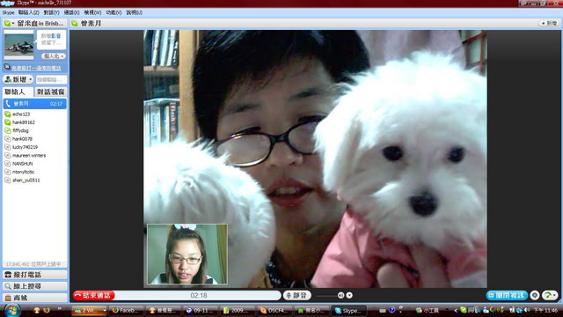This screenshot has width=563, height=317.
Task: Click the green Skype tray icon
Action: (464, 310)
